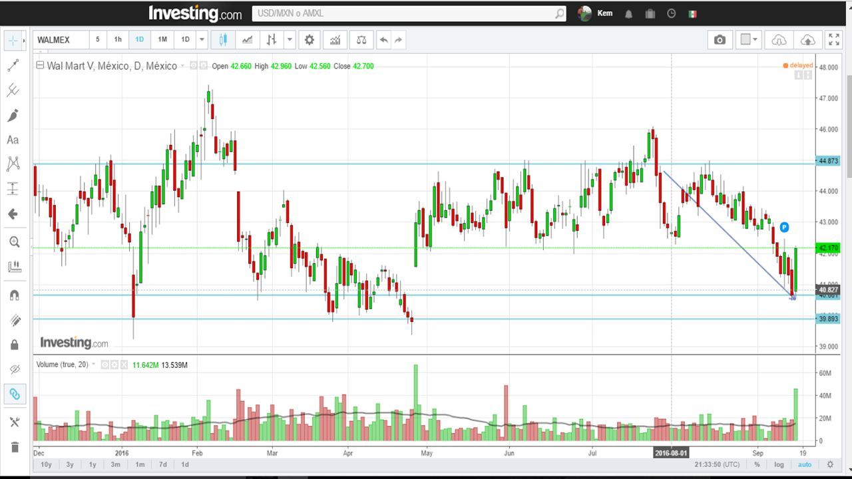Click the search magnifier icon
The height and width of the screenshot is (479, 852).
[x=560, y=13]
